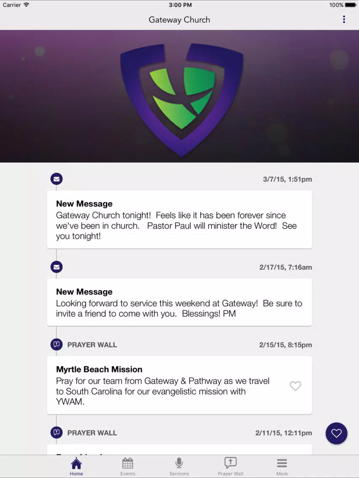This screenshot has height=478, width=359.
Task: Click prayer wall icon dated 2/11/15
Action: pyautogui.click(x=56, y=433)
